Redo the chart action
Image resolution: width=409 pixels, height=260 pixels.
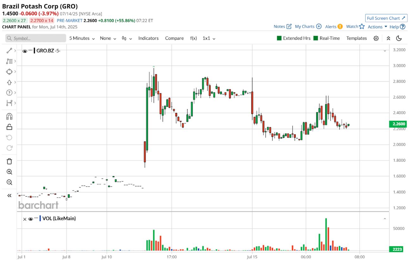point(9,148)
